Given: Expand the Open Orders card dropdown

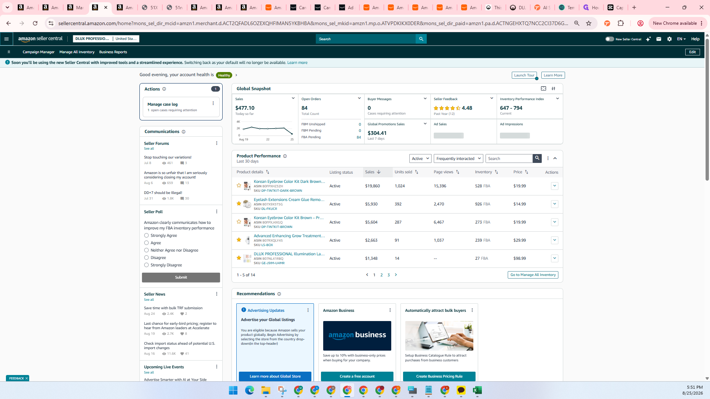Looking at the screenshot, I should (359, 98).
